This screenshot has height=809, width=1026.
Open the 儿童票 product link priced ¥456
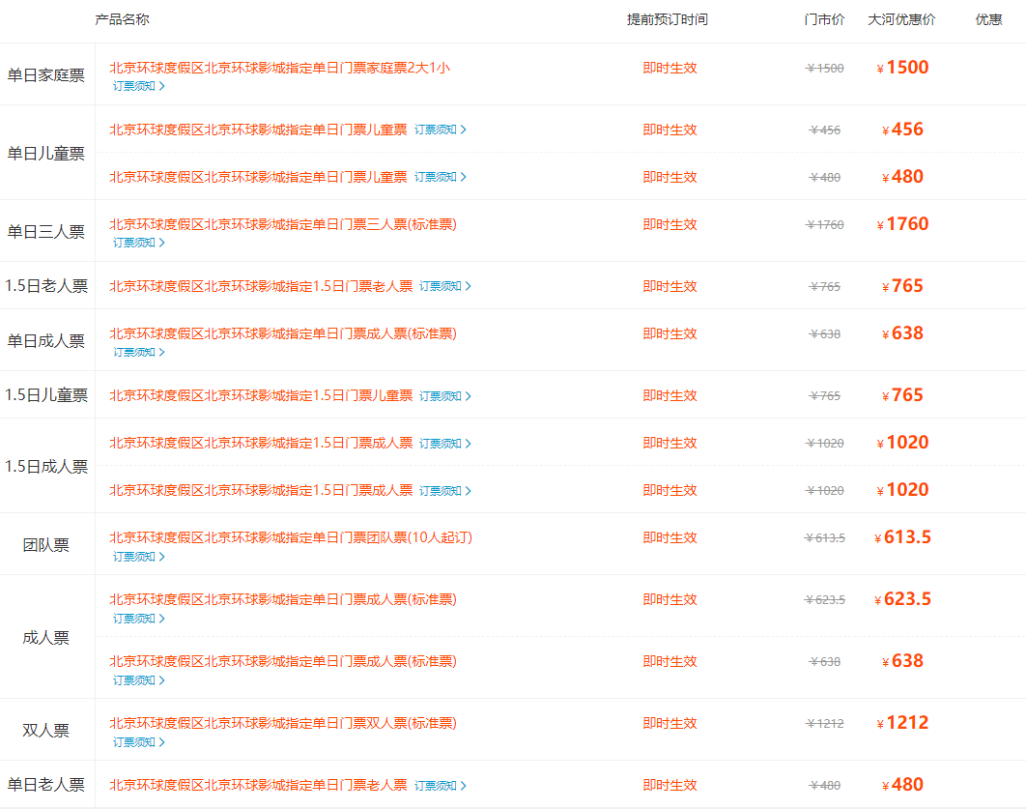click(x=259, y=130)
